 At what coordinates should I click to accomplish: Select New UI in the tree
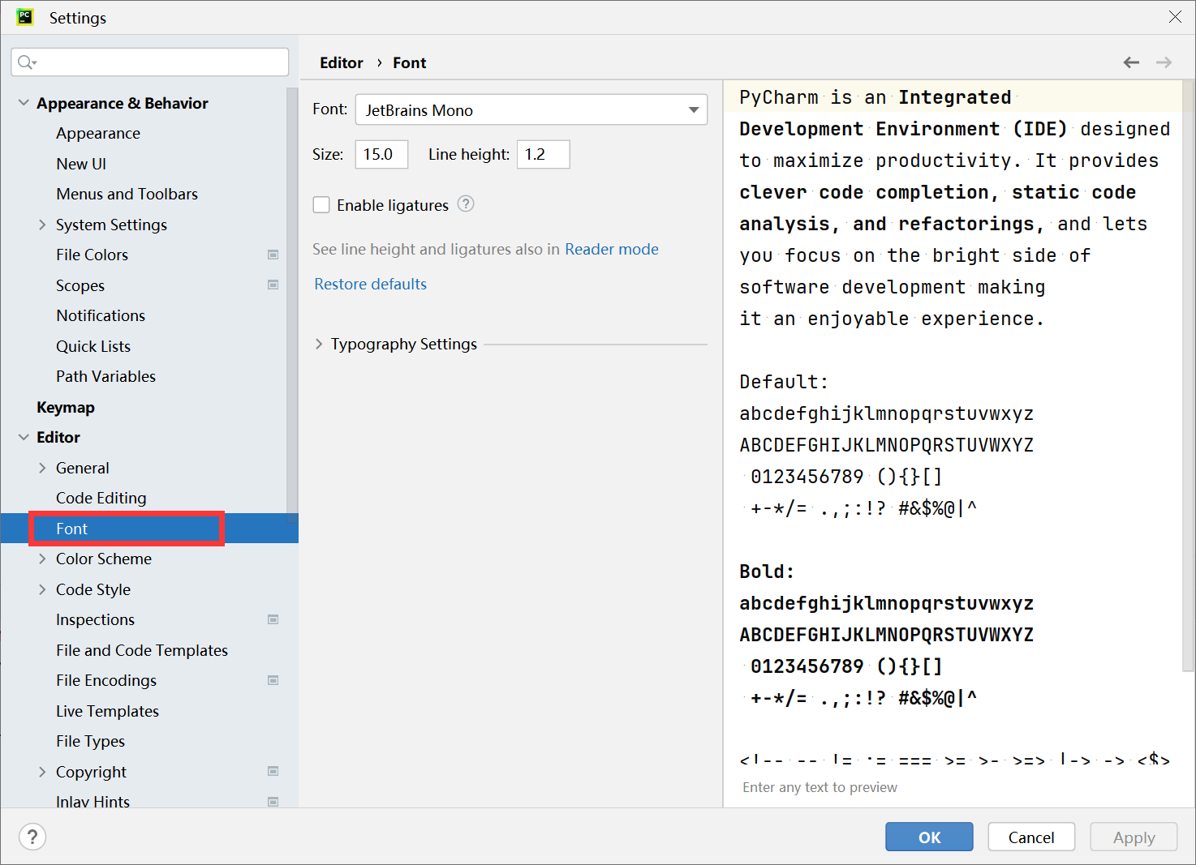pos(81,164)
